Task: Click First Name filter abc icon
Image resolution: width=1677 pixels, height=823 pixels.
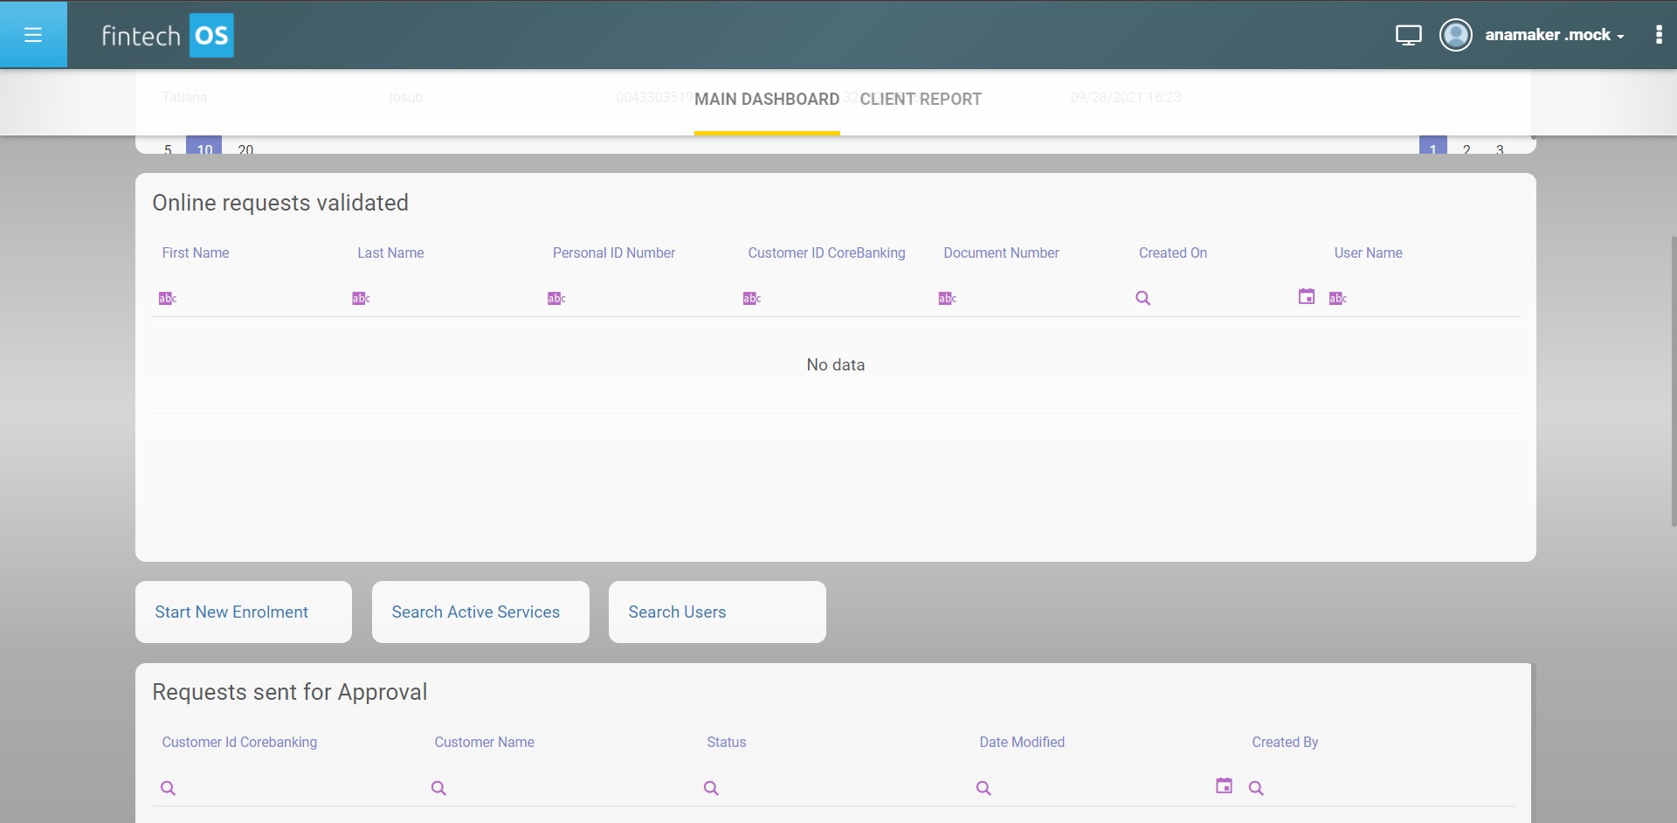Action: 167,299
